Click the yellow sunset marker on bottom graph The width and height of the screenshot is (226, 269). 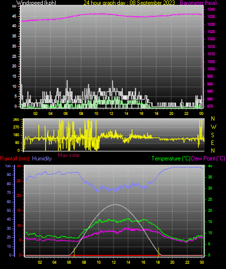coord(159,252)
